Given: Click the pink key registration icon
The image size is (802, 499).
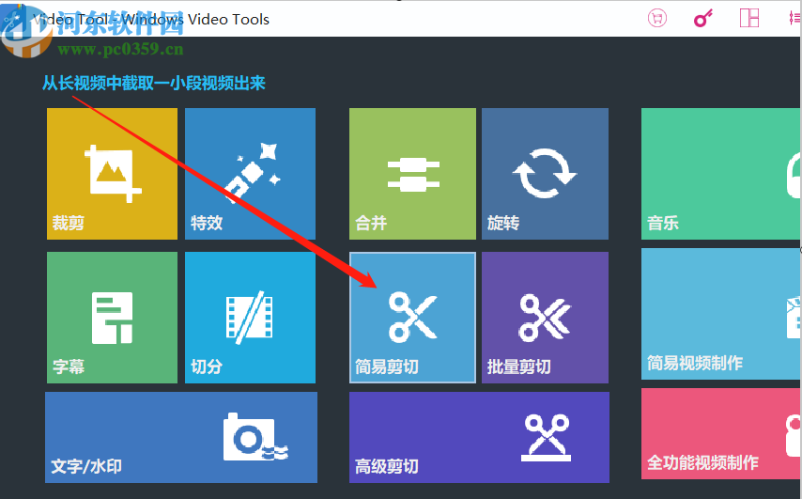Looking at the screenshot, I should pos(703,19).
